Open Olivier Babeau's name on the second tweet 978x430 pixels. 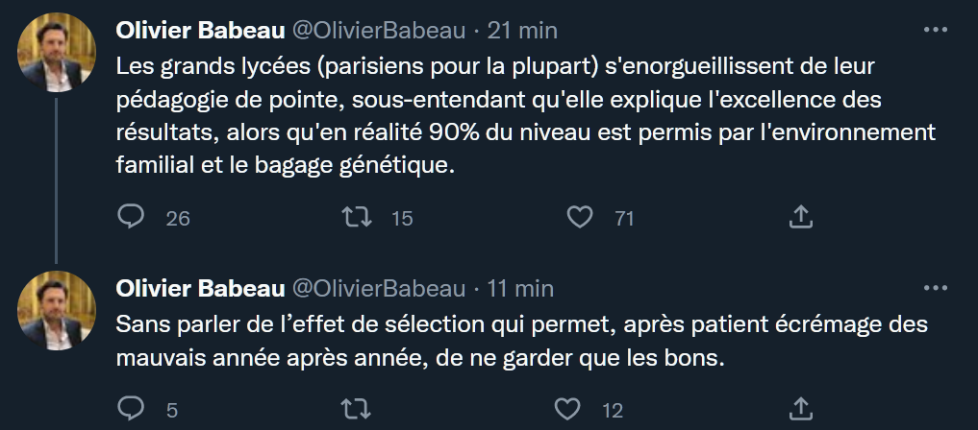(x=199, y=288)
